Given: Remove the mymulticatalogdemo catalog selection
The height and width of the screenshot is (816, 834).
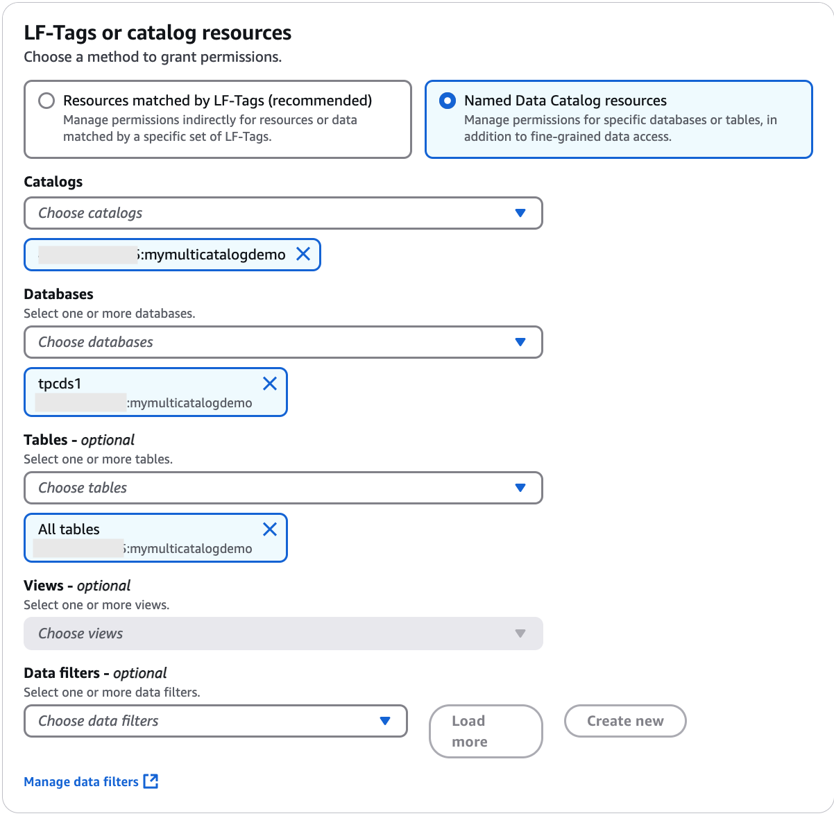Looking at the screenshot, I should (x=303, y=254).
